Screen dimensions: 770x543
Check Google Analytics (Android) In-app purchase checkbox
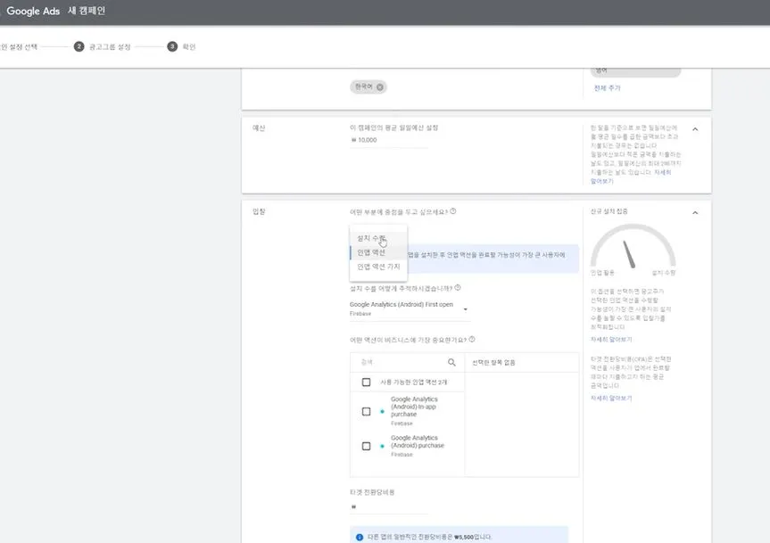[x=367, y=412]
